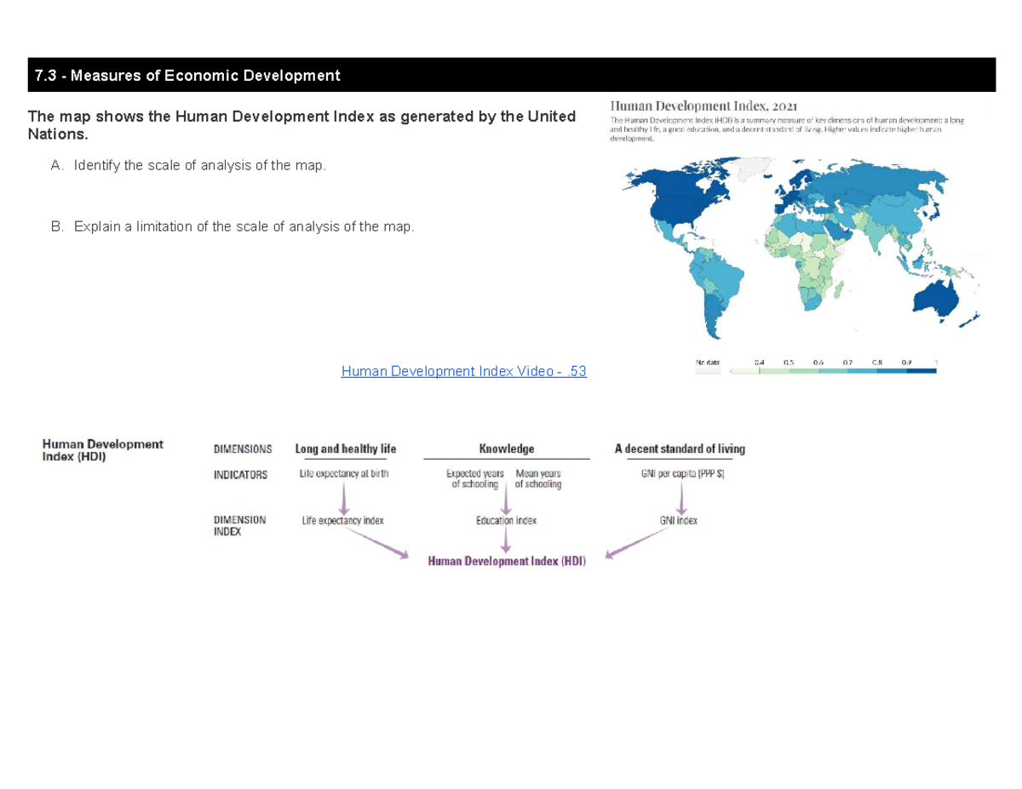The image size is (1022, 789).
Task: Click the "Human Development Index (HDI)" diagram label
Action: 102,451
